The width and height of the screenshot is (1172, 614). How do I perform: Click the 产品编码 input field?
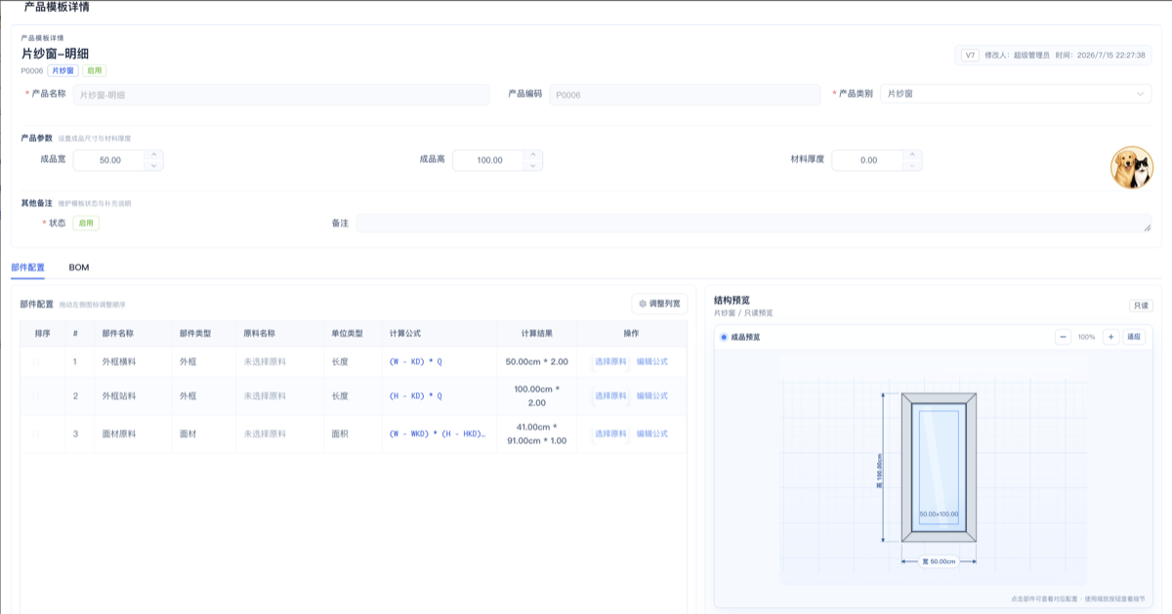click(x=685, y=95)
